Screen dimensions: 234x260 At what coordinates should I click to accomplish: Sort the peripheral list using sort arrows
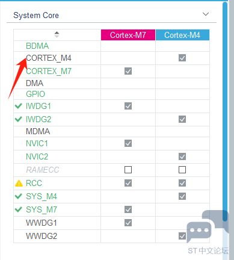coord(57,35)
